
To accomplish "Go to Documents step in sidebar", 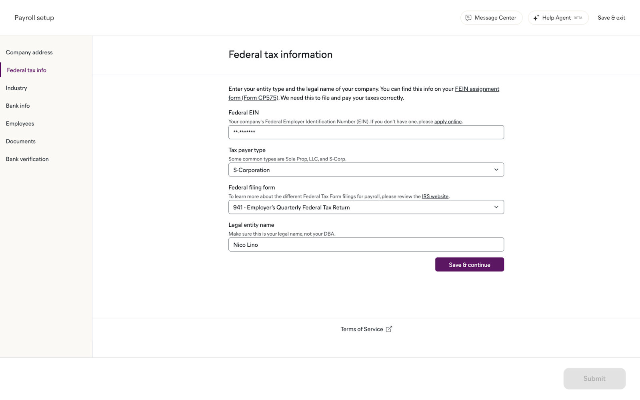I will tap(21, 141).
